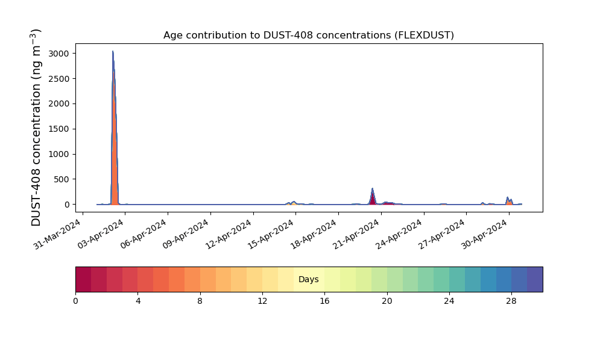
Task: Select the 06-Apr-2024 date label
Action: click(143, 233)
